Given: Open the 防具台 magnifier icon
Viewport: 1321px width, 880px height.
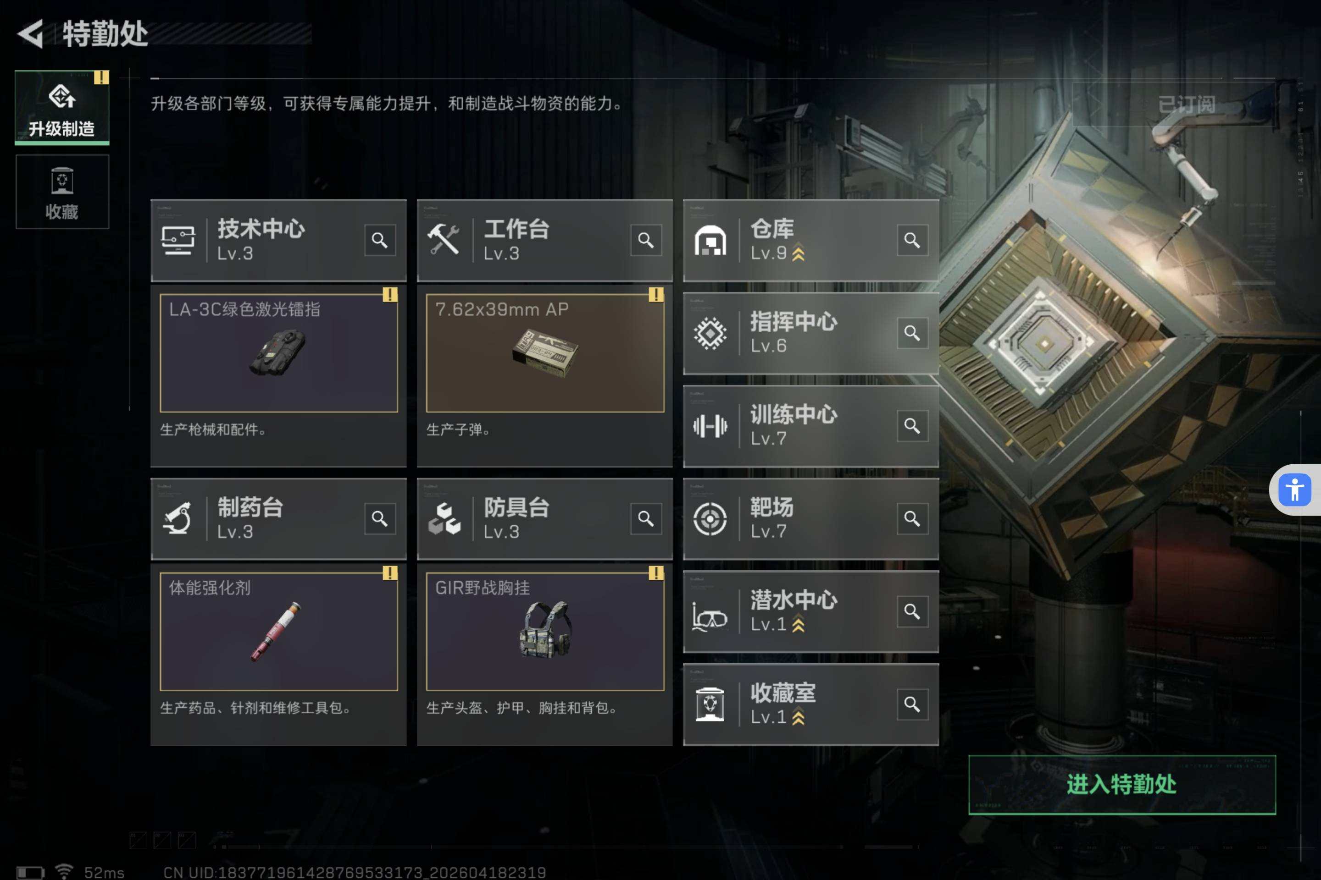Looking at the screenshot, I should coord(646,518).
